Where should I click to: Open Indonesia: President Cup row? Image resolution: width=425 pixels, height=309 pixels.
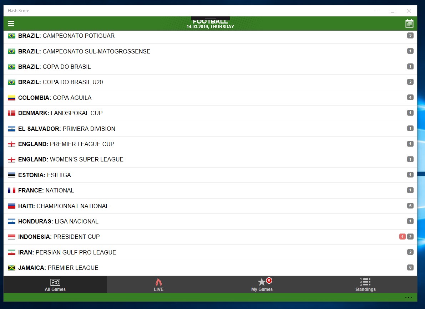[210, 237]
